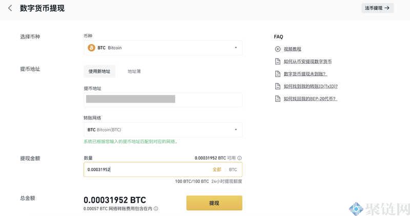Click the 法币提现 button
The image size is (410, 216).
pyautogui.click(x=377, y=8)
